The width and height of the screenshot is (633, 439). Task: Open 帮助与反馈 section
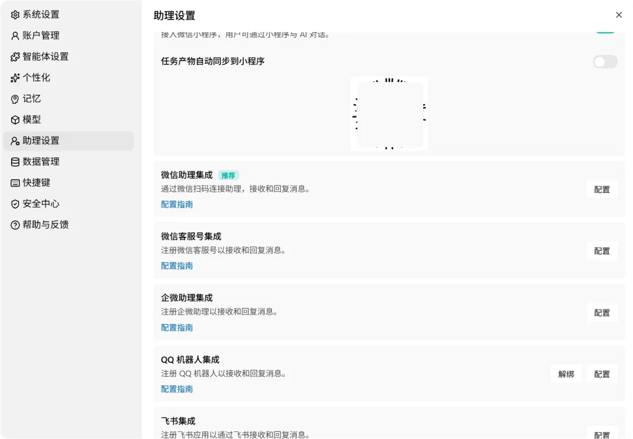point(68,224)
